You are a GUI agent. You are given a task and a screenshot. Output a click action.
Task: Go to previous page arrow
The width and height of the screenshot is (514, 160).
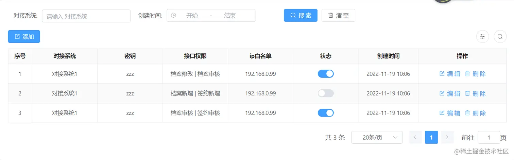(x=415, y=137)
